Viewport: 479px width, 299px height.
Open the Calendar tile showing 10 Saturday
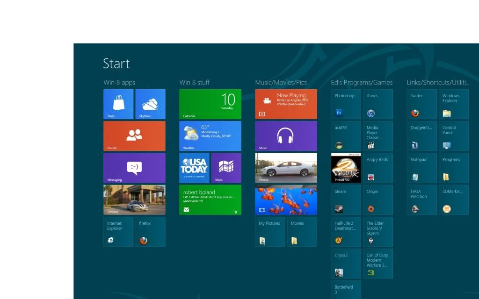pos(210,104)
